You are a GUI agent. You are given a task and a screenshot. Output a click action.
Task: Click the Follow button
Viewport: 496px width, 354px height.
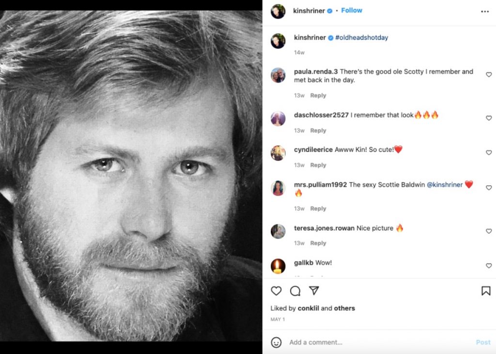click(x=351, y=10)
